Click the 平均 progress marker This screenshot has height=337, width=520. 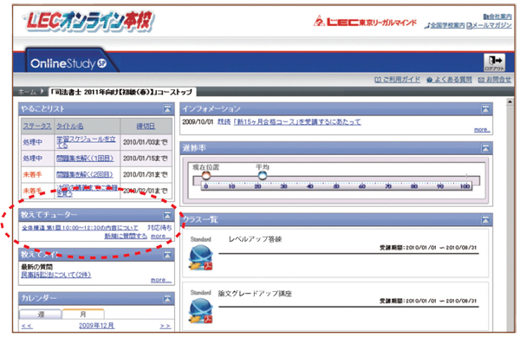[263, 175]
